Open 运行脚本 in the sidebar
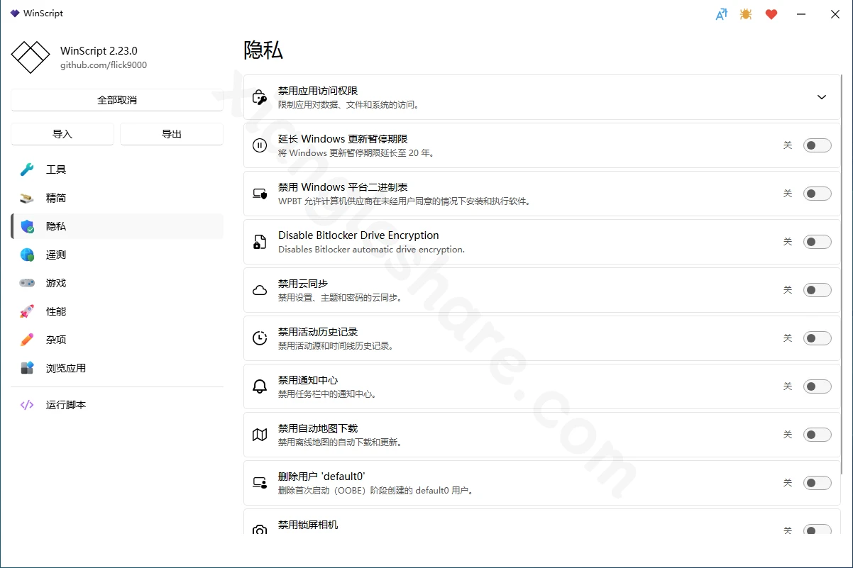This screenshot has height=568, width=853. pyautogui.click(x=117, y=405)
